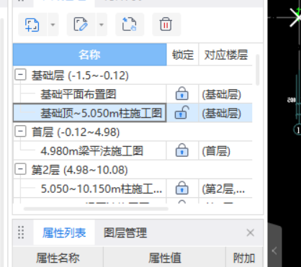Click the 附加 column header
Screen dimensions: 301x267
pos(244,258)
